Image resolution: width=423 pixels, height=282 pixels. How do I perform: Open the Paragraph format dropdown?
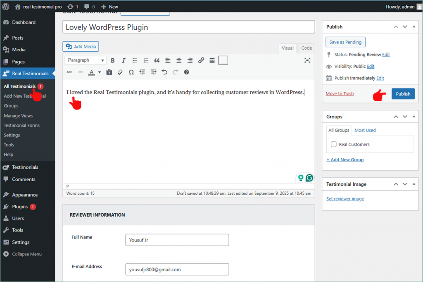85,60
